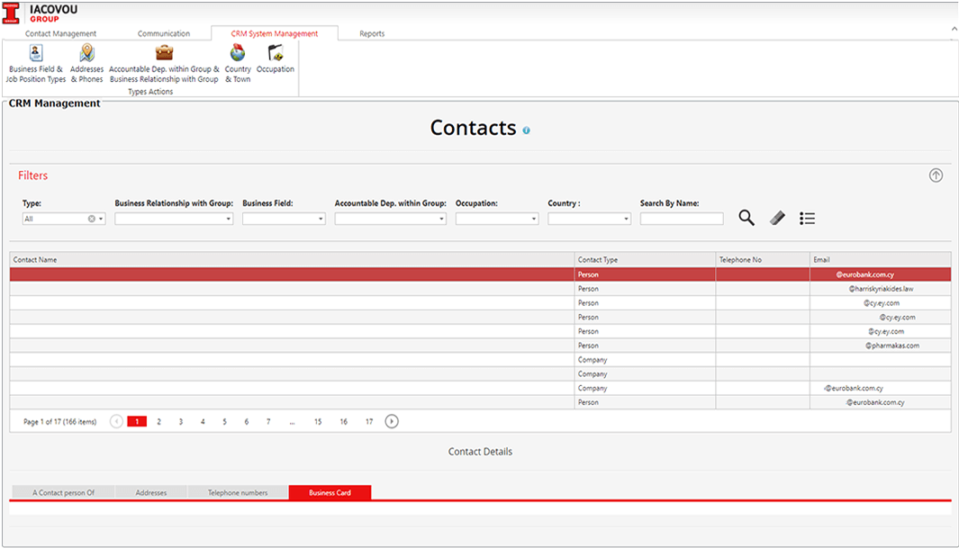Open the Reports tab
The height and width of the screenshot is (548, 959).
(x=372, y=33)
